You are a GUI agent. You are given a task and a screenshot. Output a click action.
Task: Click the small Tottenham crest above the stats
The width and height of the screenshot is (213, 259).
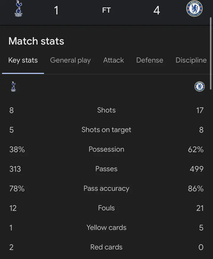tap(13, 86)
